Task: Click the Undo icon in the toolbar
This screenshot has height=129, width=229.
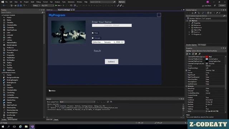Action: 24,6
